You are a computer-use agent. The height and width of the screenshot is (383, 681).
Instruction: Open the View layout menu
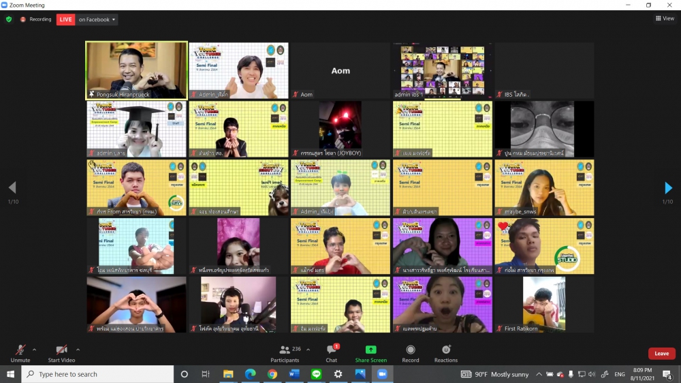coord(665,18)
